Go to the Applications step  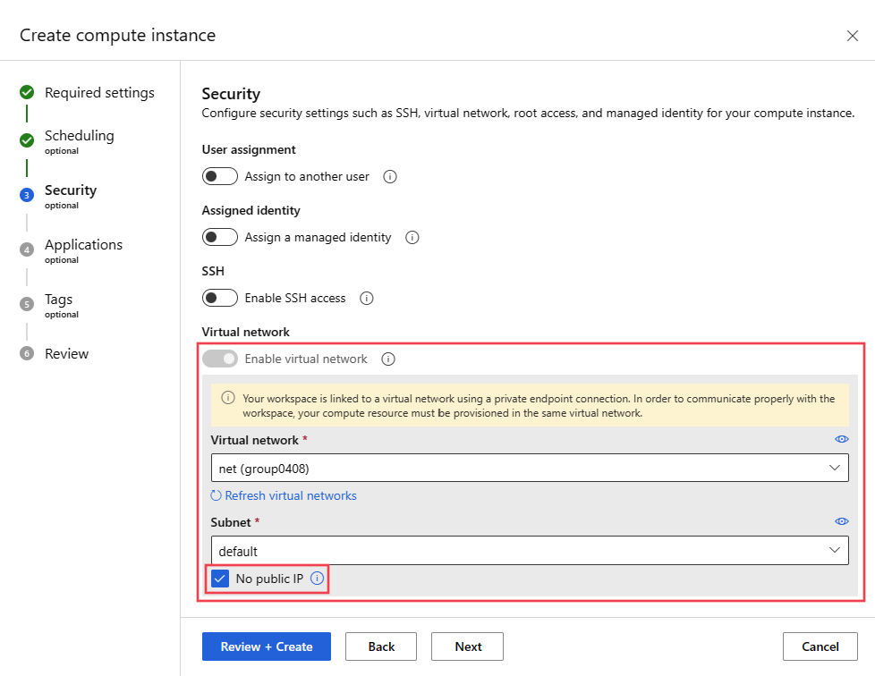[x=83, y=245]
